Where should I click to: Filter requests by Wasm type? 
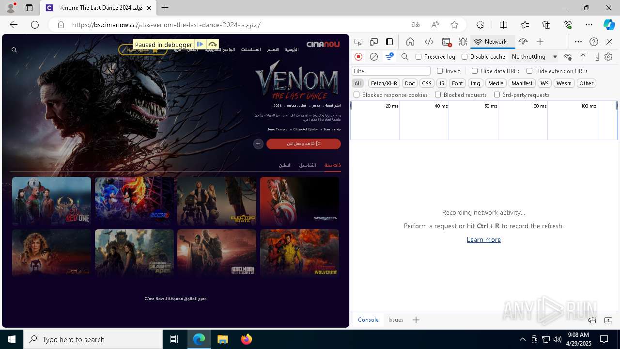tap(564, 83)
